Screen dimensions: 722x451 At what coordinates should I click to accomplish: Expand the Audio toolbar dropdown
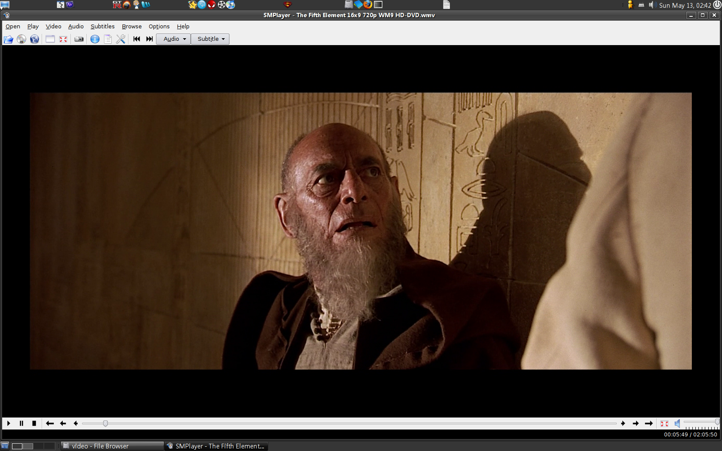tap(174, 39)
